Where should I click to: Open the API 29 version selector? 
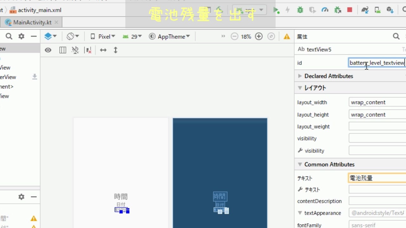pos(132,36)
